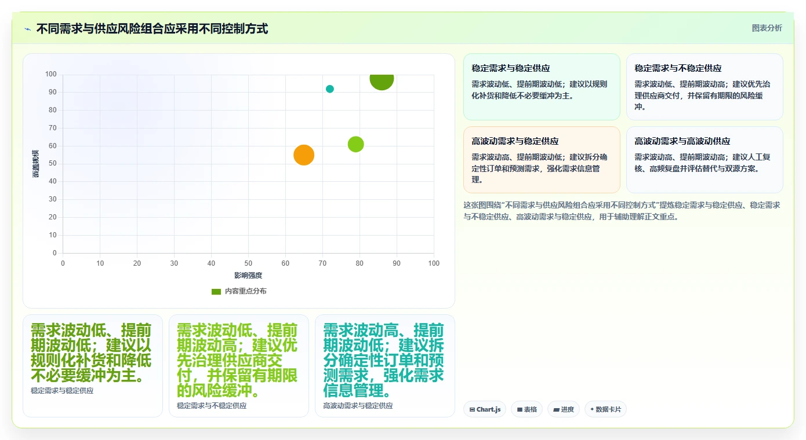The height and width of the screenshot is (440, 806).
Task: Open the 稳定需求与不稳定供应 info card
Action: click(x=705, y=87)
